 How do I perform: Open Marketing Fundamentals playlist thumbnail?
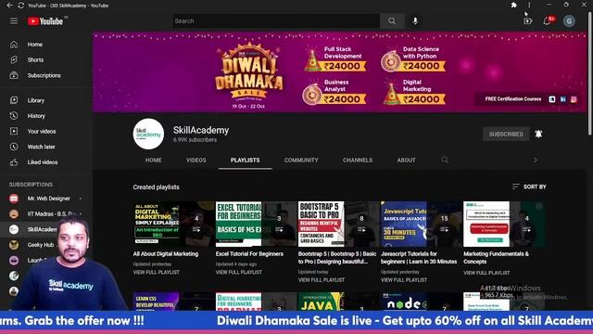(504, 225)
